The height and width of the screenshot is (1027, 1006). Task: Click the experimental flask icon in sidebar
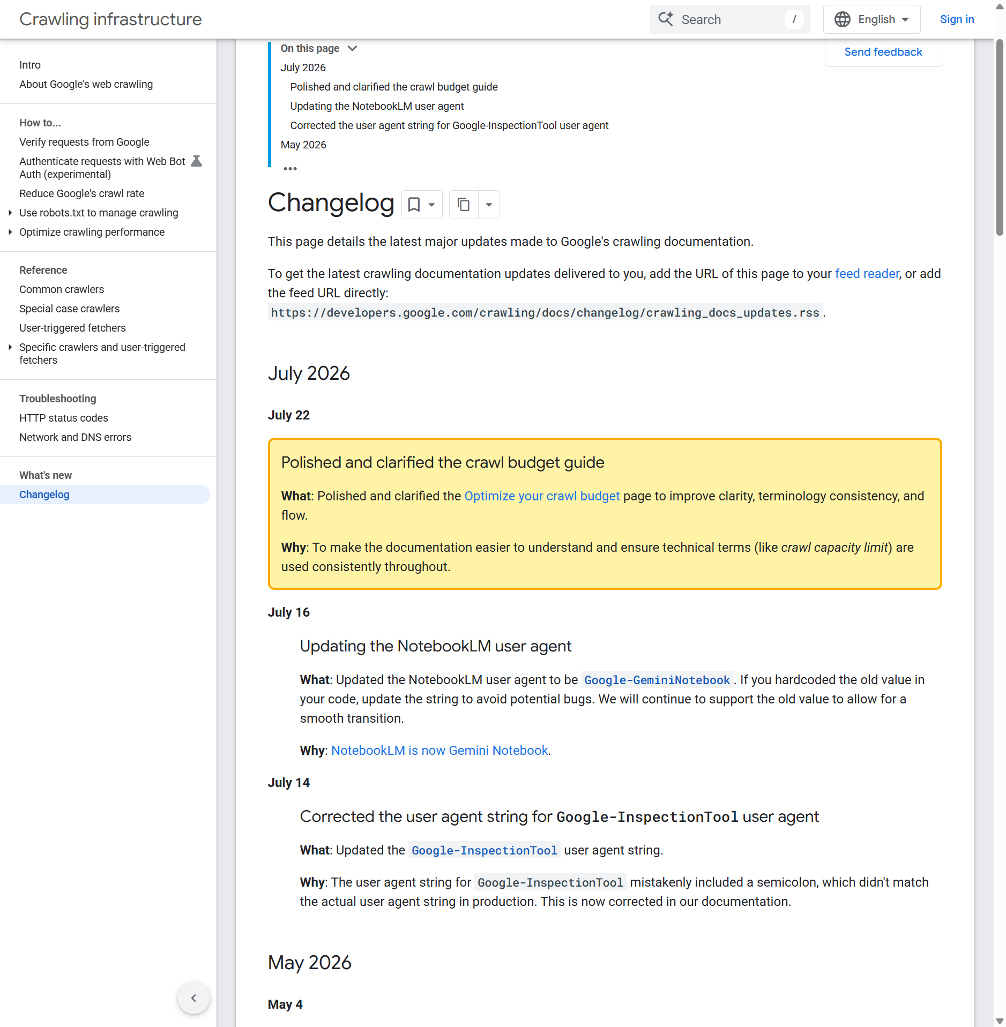(197, 161)
